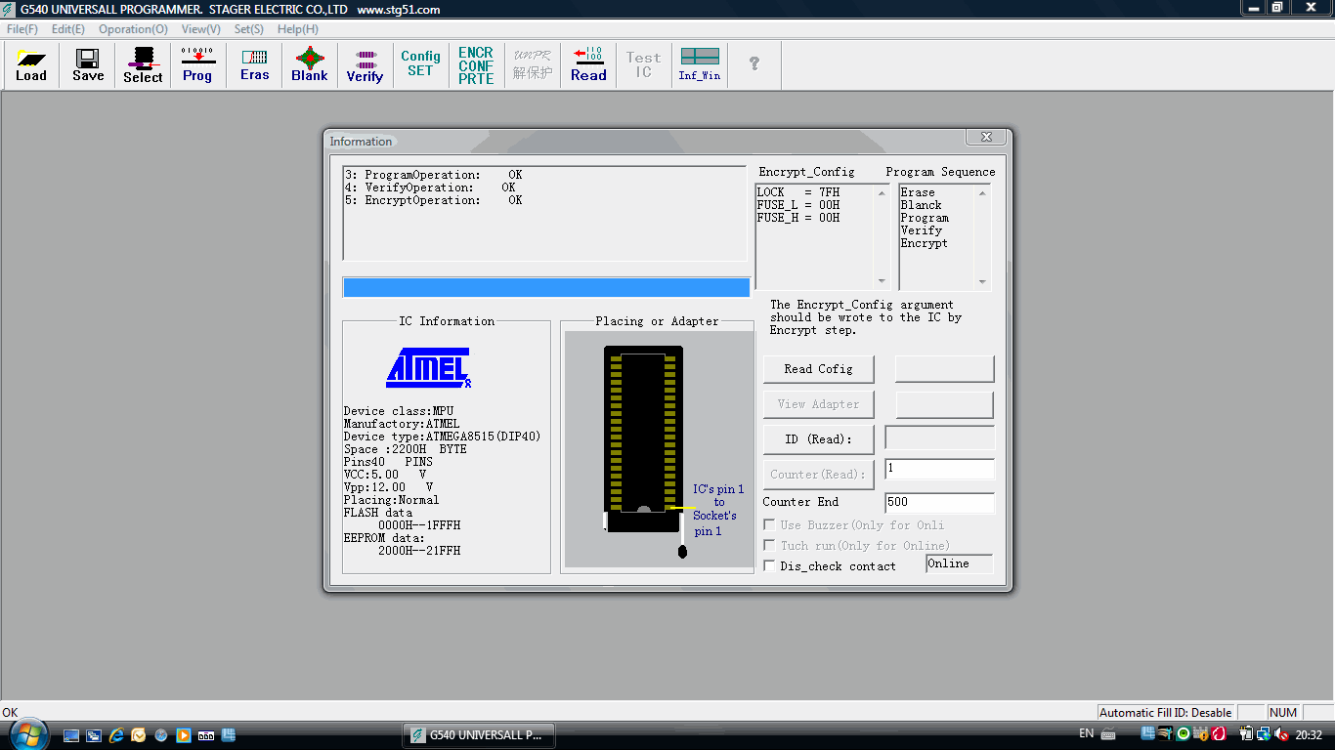Close the Information dialog
1335x750 pixels.
(x=986, y=138)
